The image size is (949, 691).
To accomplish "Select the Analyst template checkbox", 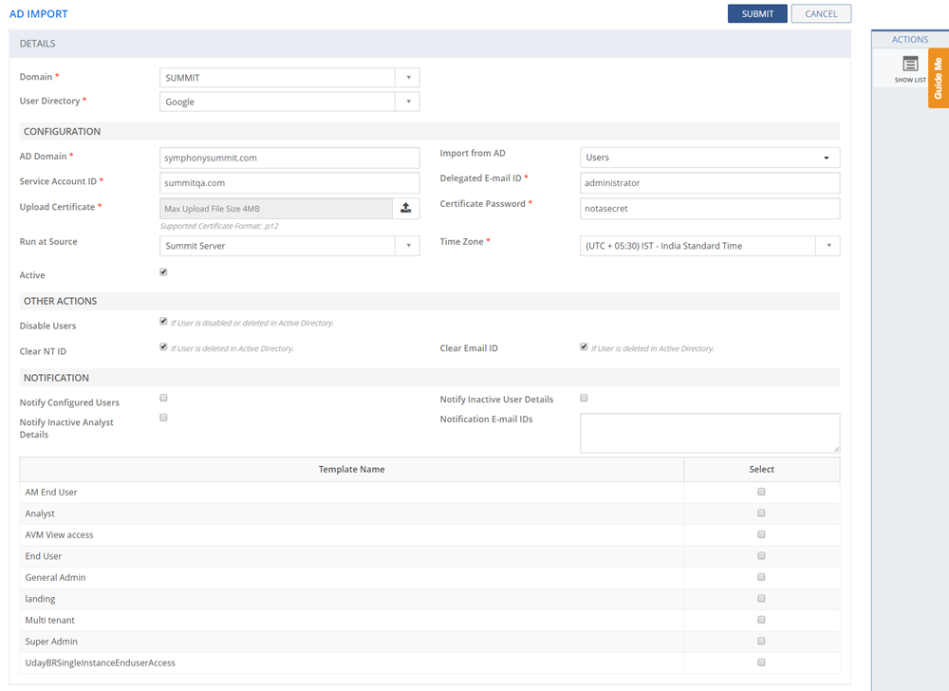I will (x=761, y=513).
